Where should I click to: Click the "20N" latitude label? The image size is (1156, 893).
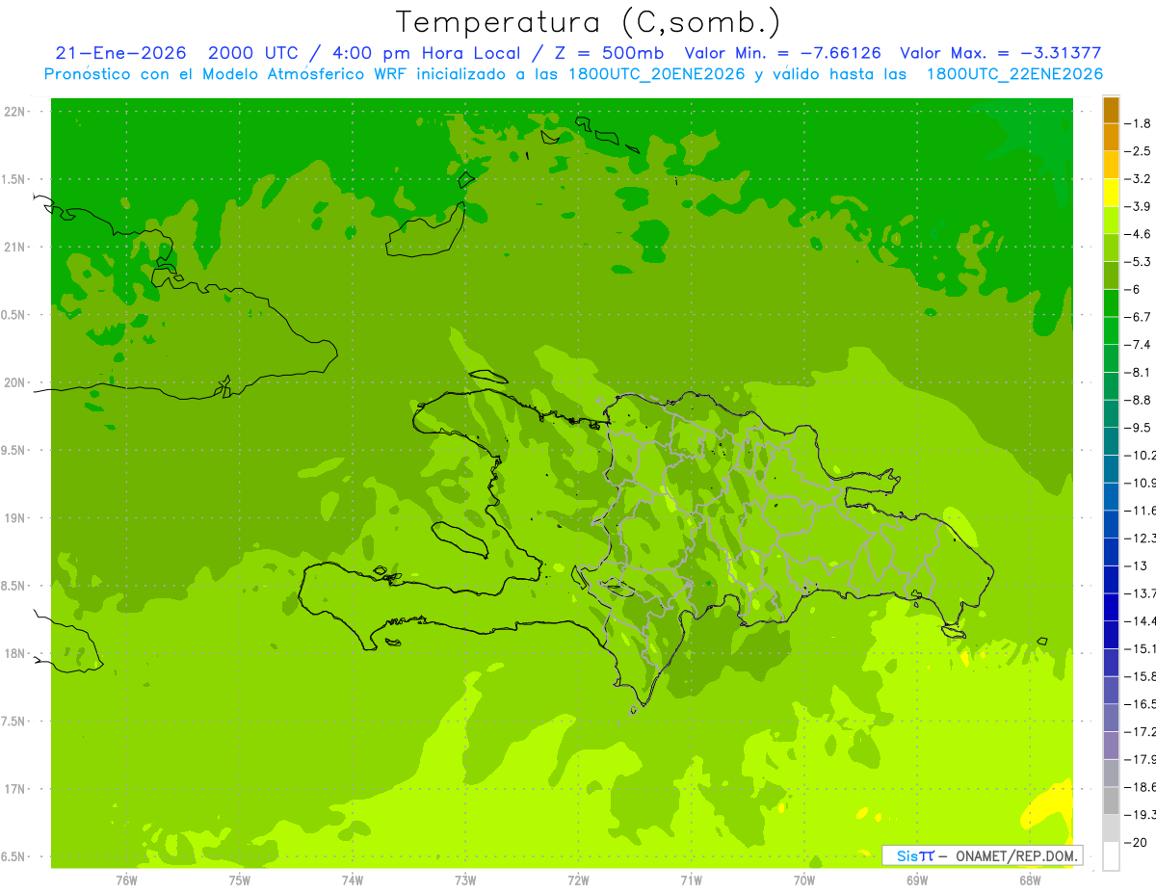[x=16, y=382]
